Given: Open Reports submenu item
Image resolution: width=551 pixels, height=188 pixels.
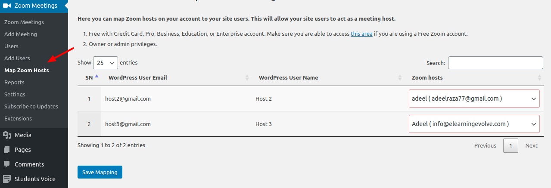Looking at the screenshot, I should click(x=14, y=82).
